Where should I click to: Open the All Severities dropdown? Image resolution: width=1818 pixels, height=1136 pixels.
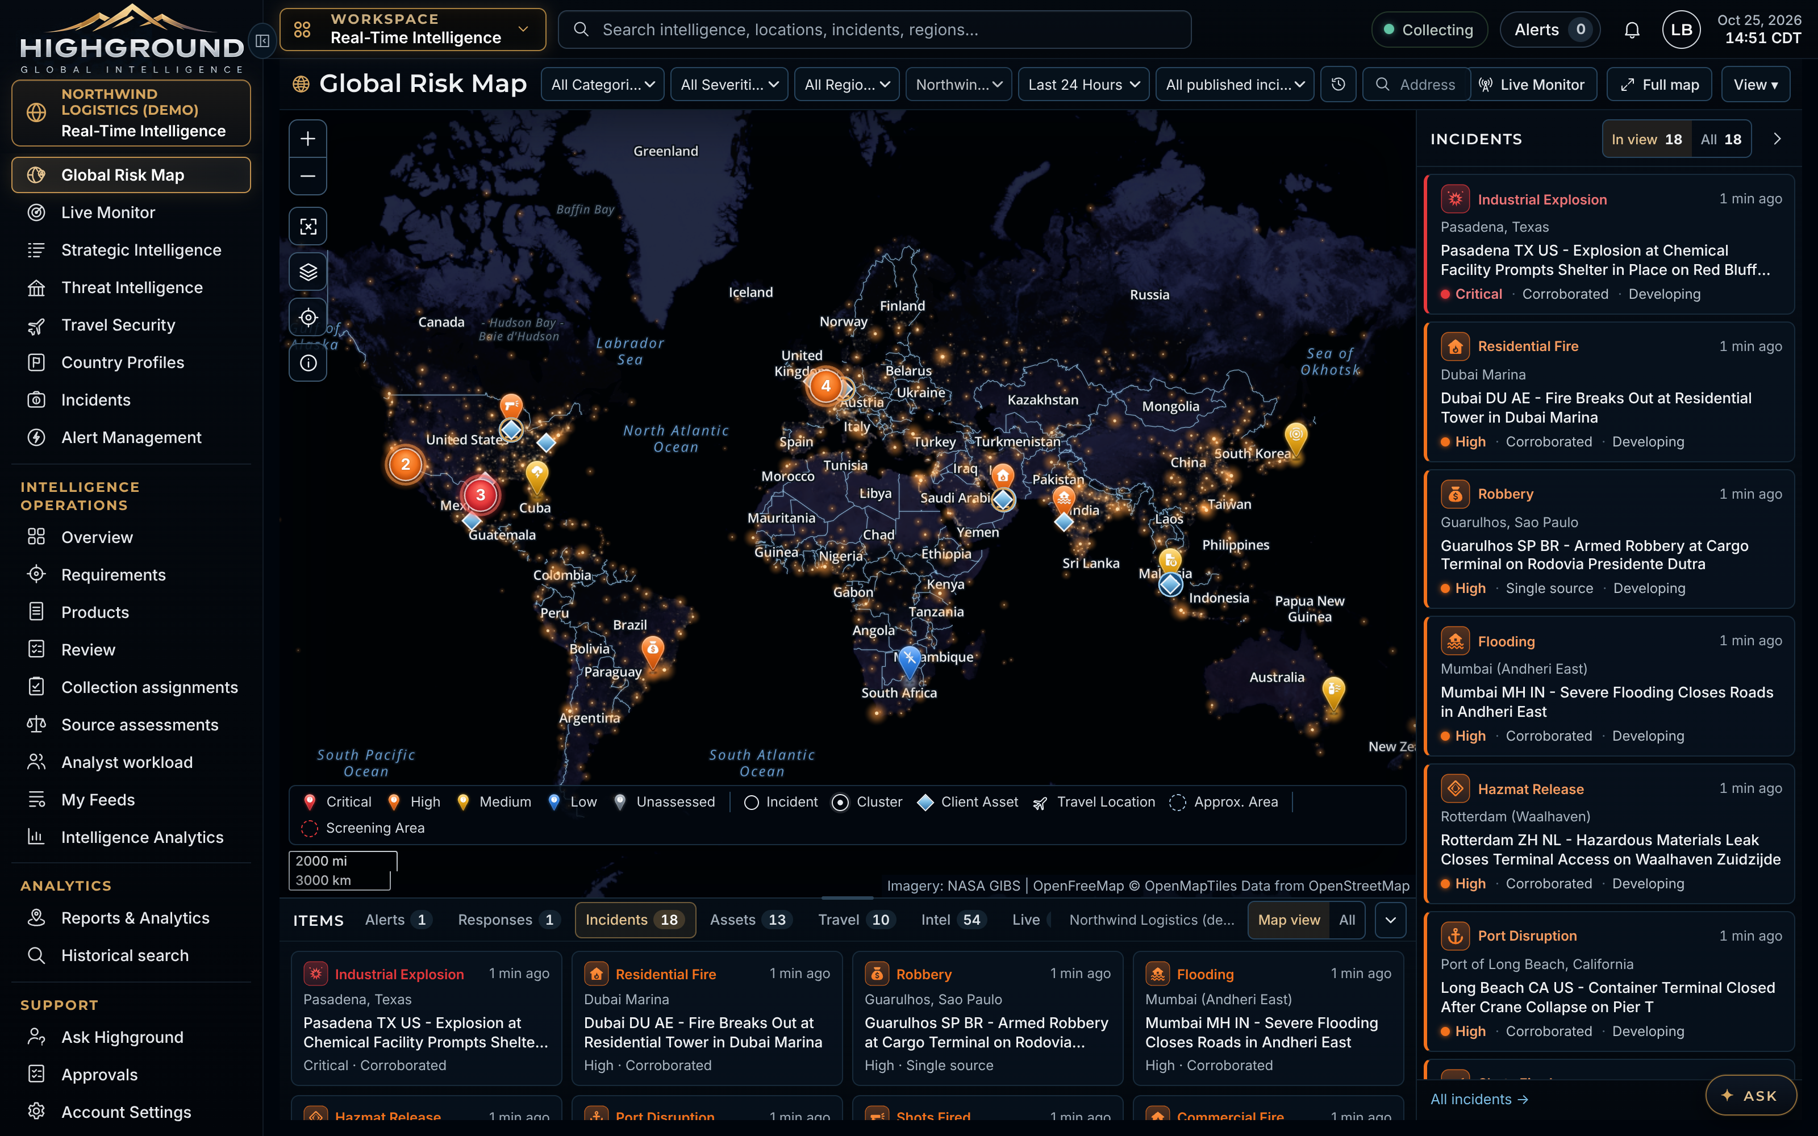point(729,84)
